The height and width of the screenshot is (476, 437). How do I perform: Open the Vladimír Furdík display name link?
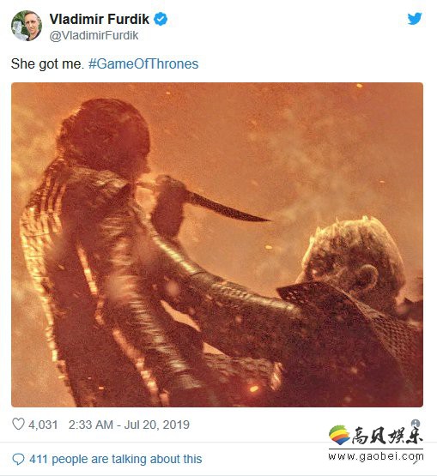100,19
